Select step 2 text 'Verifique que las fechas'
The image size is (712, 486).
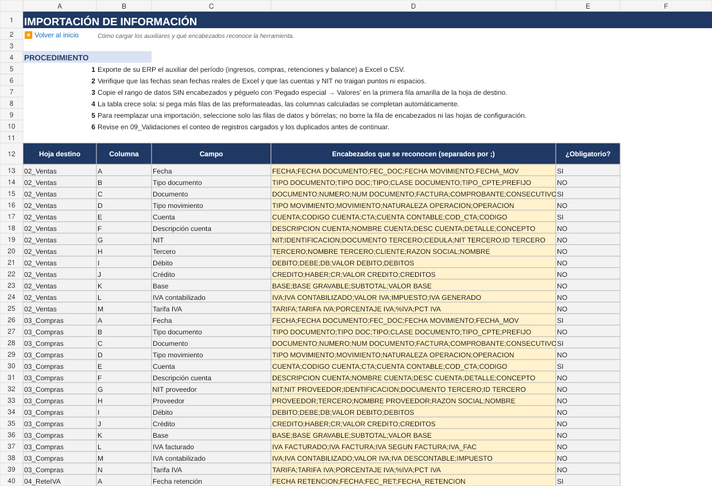tap(262, 81)
